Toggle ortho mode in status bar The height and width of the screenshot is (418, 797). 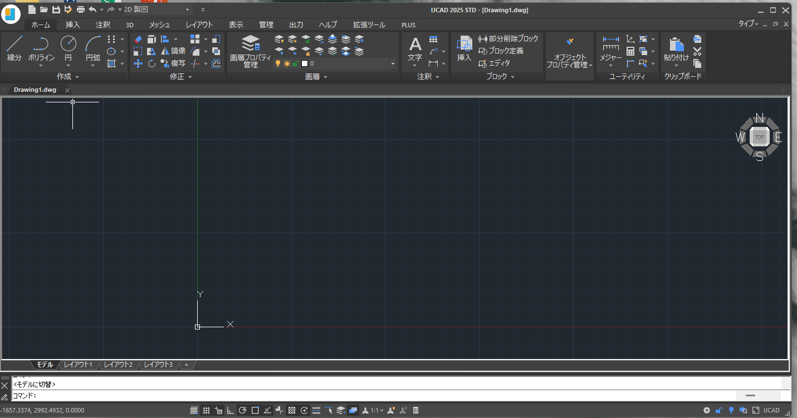[231, 410]
